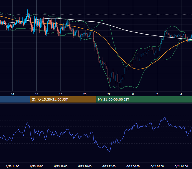Click the 6/24 04:00 date label

(181, 166)
